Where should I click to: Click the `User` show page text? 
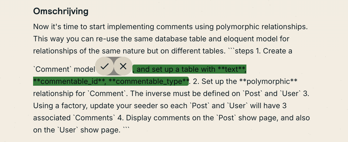[79, 130]
